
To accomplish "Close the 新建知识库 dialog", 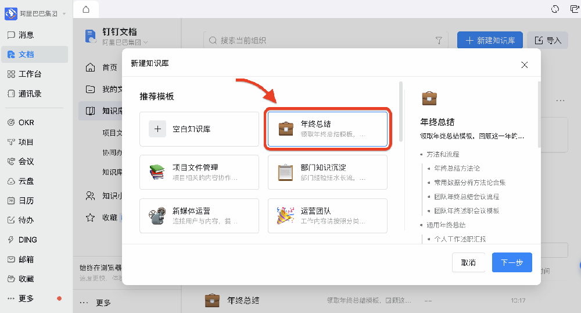I will [524, 65].
